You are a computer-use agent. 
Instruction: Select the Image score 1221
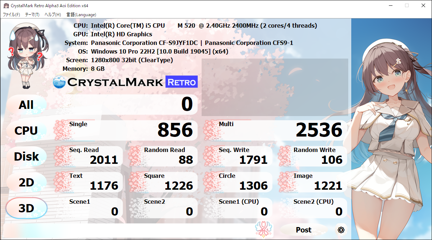(x=328, y=186)
